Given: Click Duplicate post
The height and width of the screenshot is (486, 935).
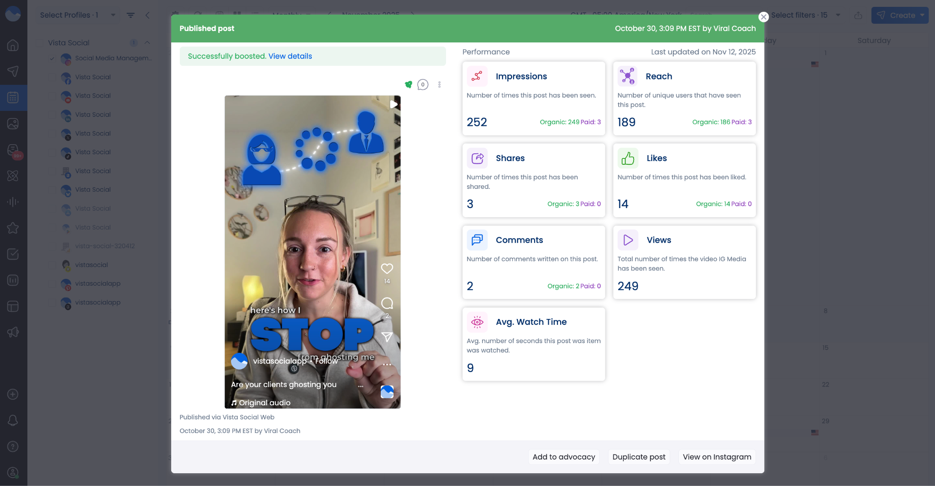Looking at the screenshot, I should 639,457.
